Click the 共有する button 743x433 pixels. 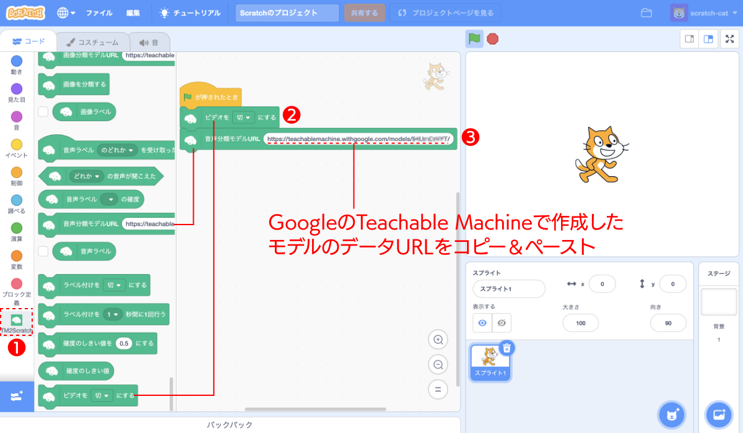(x=364, y=12)
